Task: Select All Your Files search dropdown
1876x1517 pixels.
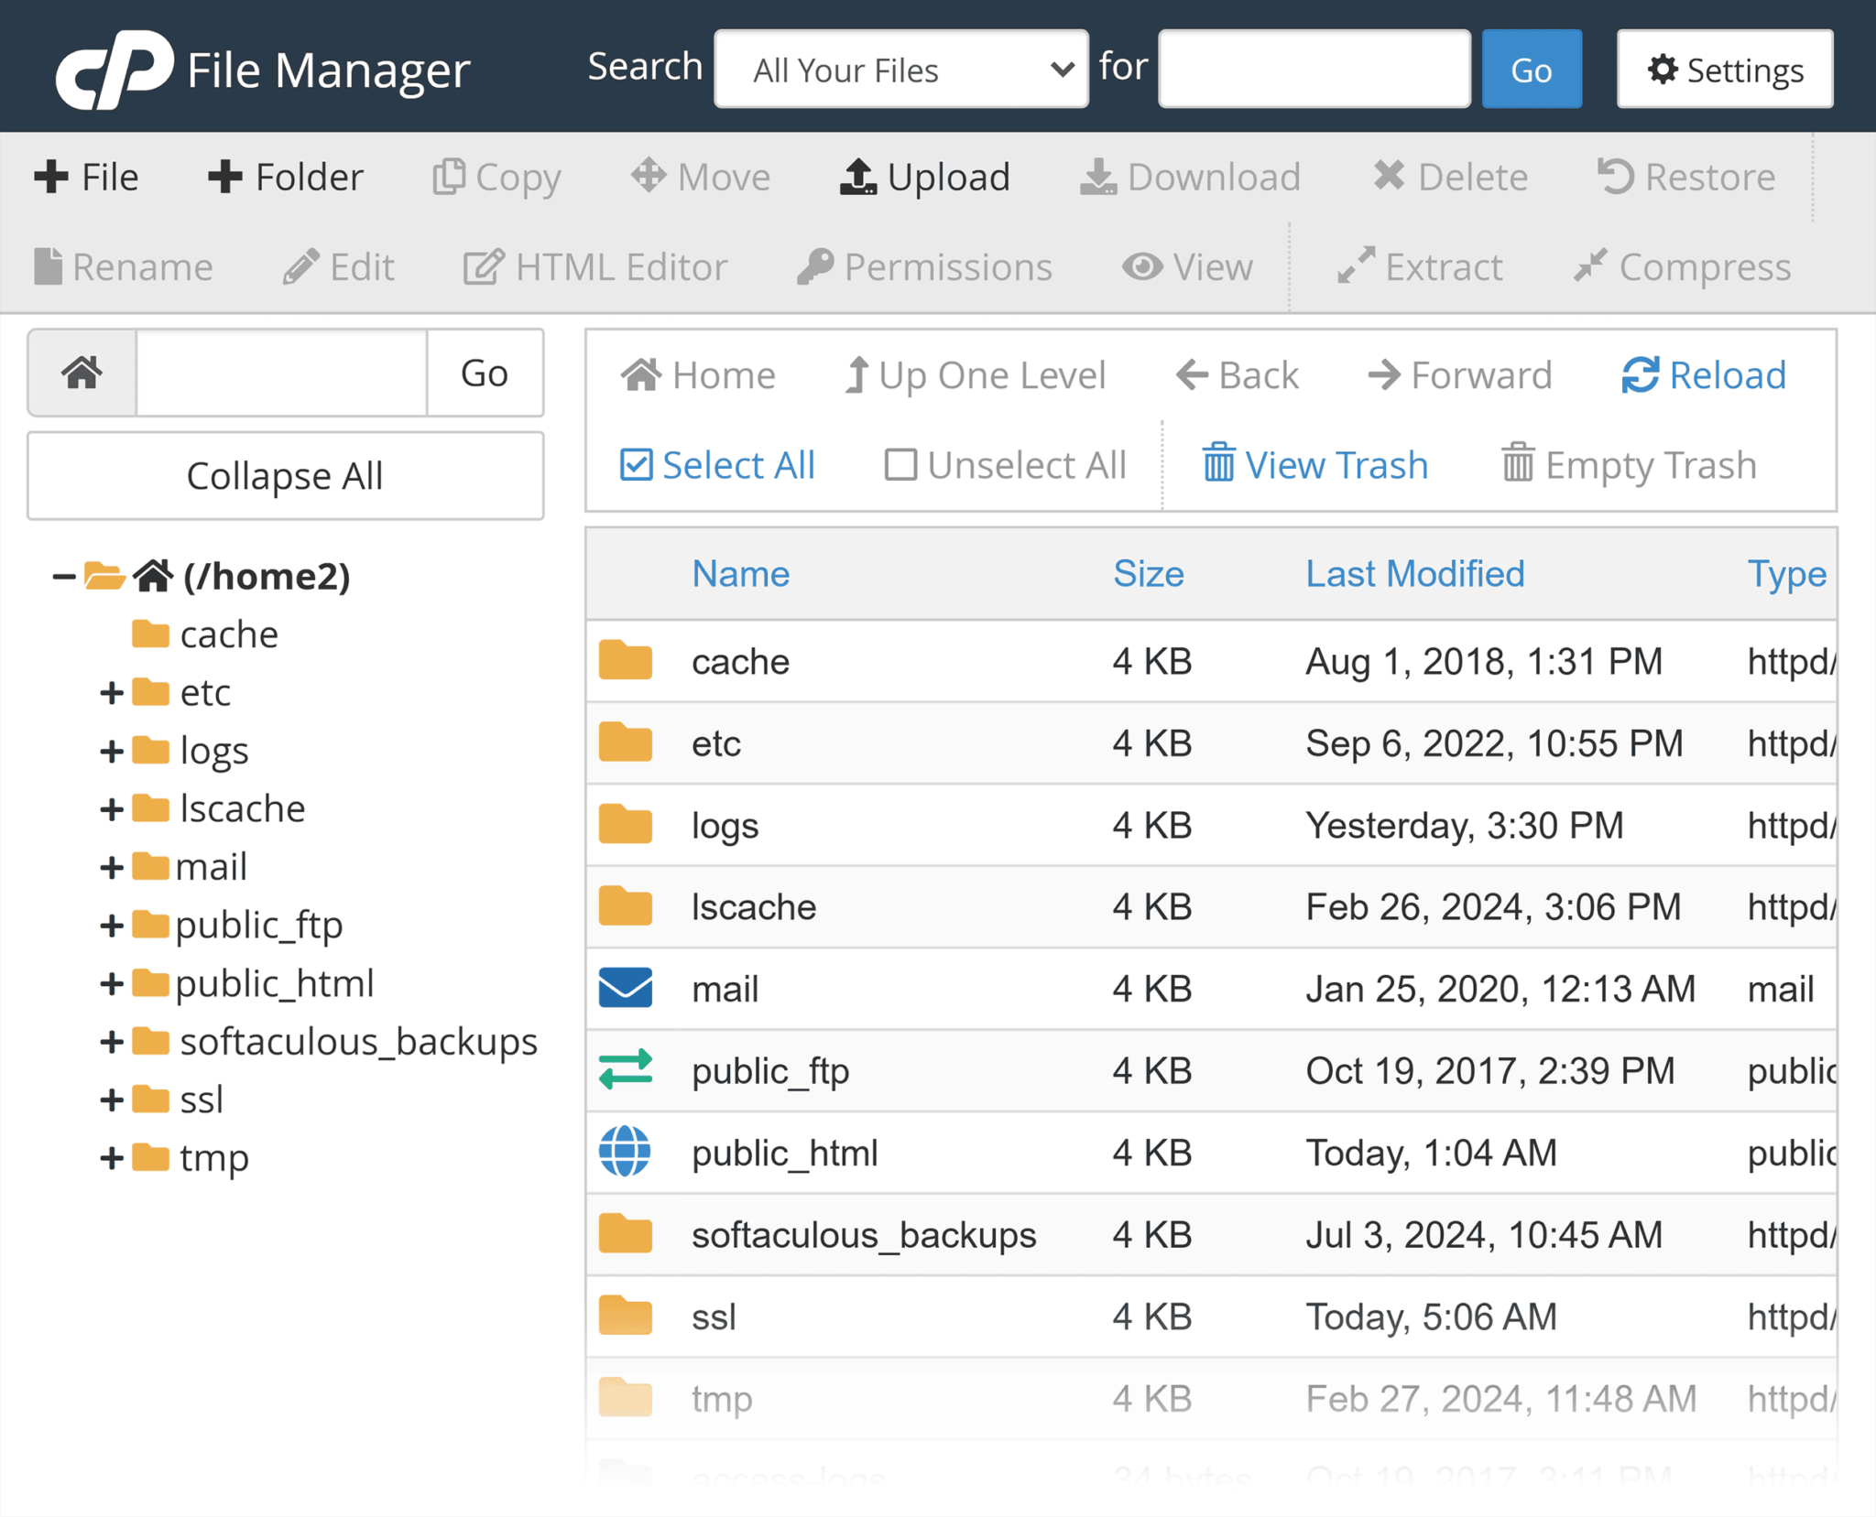Action: 905,68
